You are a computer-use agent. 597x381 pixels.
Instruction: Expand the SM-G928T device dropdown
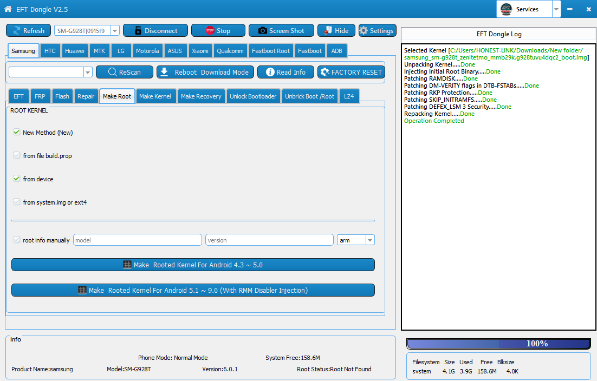coord(115,31)
